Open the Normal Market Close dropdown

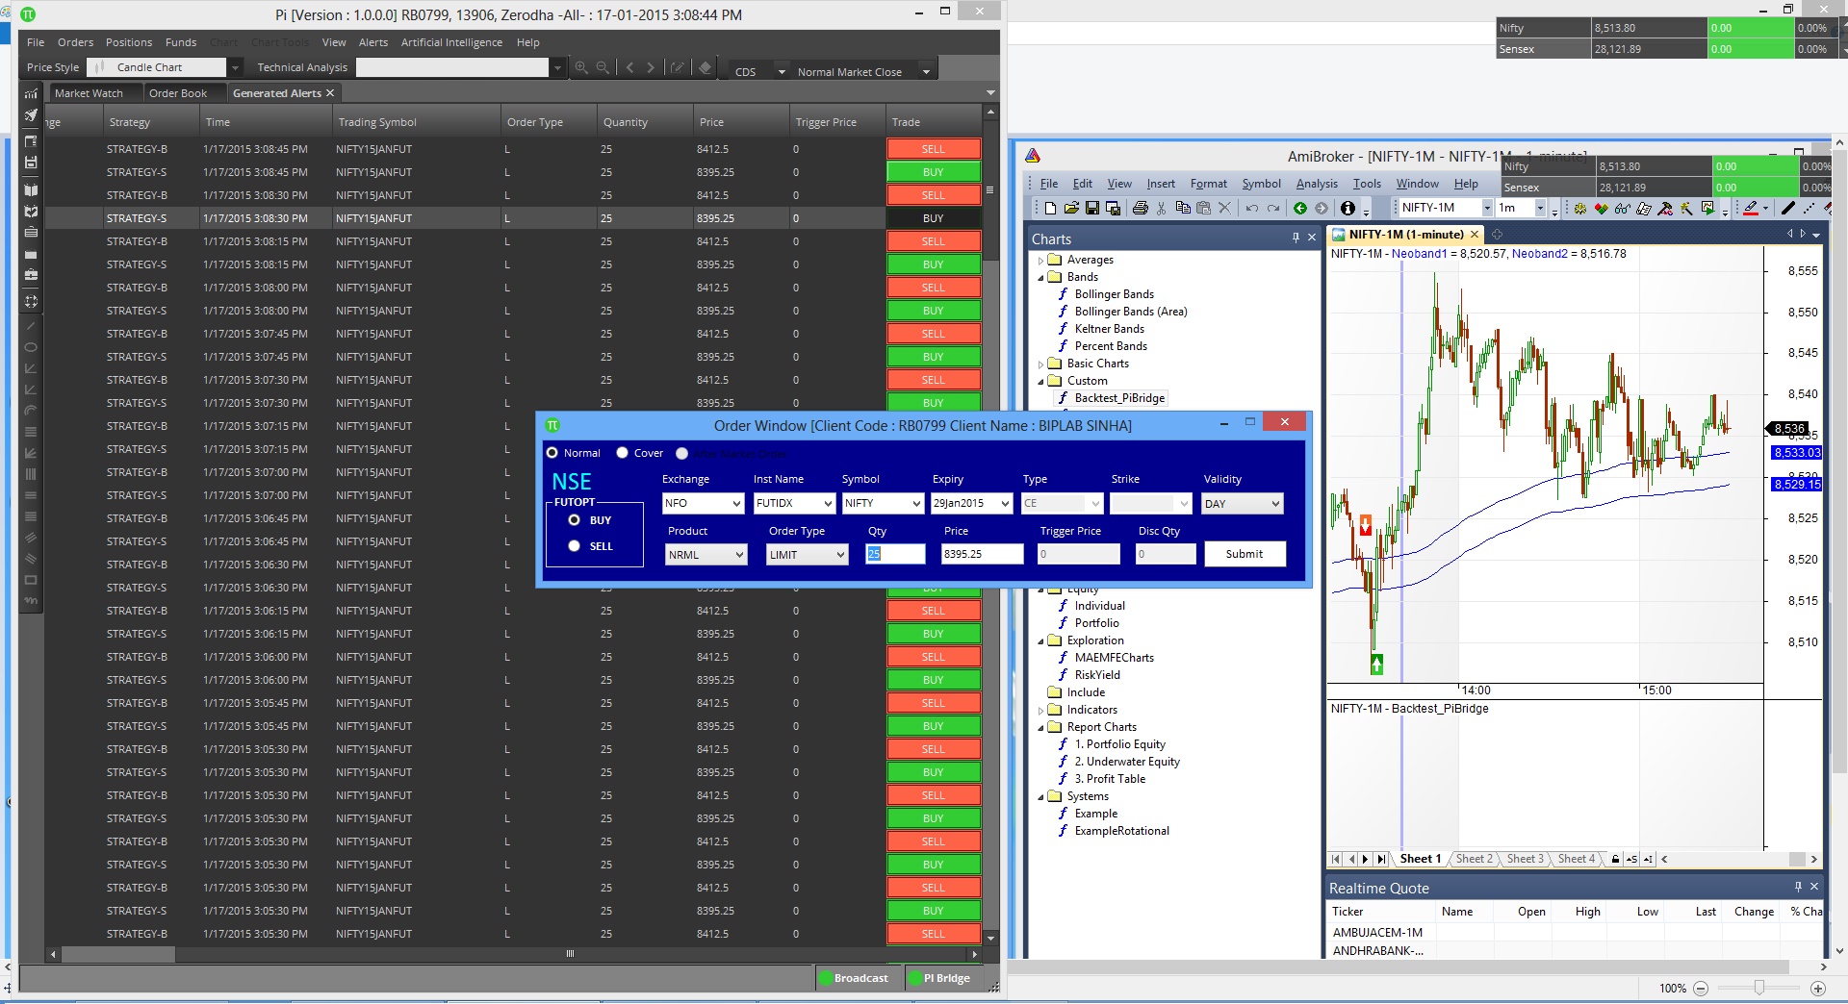[926, 71]
